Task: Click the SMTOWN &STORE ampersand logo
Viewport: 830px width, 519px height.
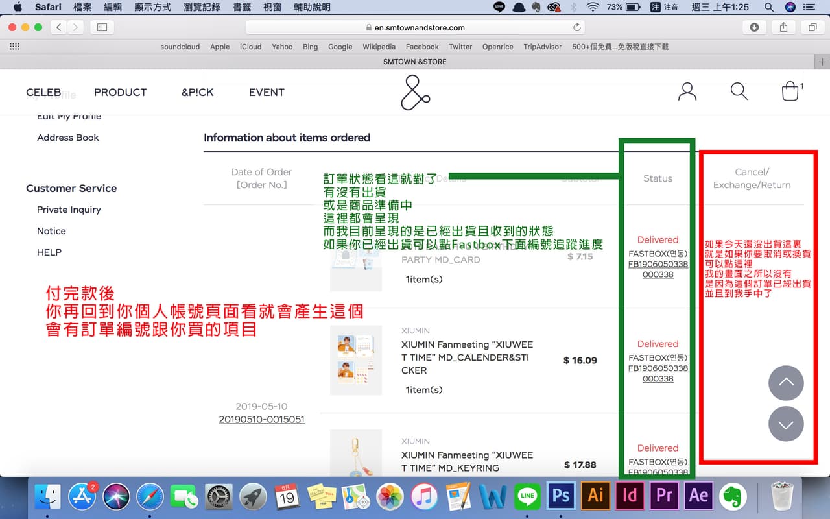Action: point(415,92)
